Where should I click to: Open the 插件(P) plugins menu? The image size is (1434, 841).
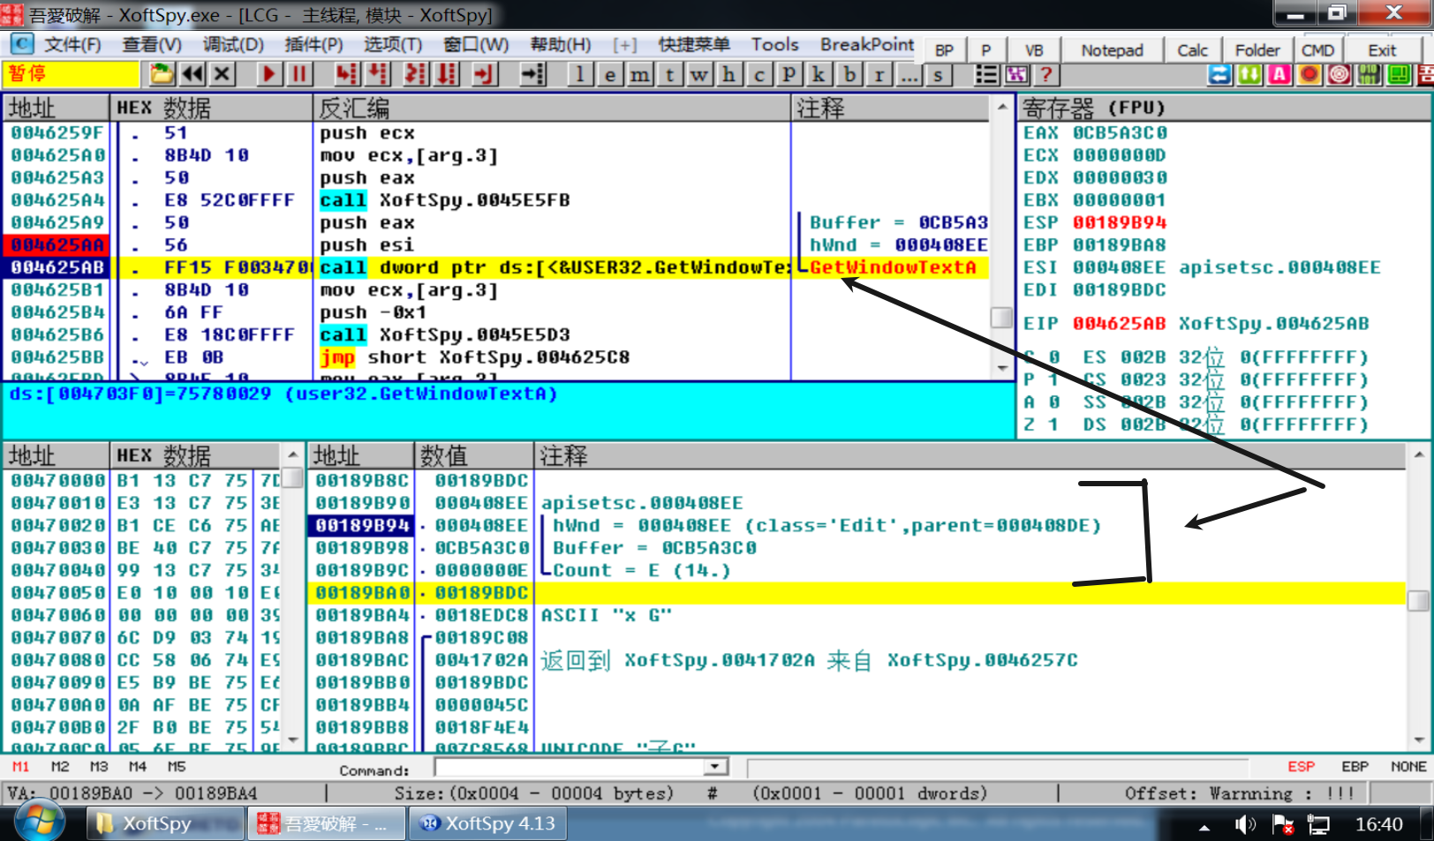click(313, 45)
